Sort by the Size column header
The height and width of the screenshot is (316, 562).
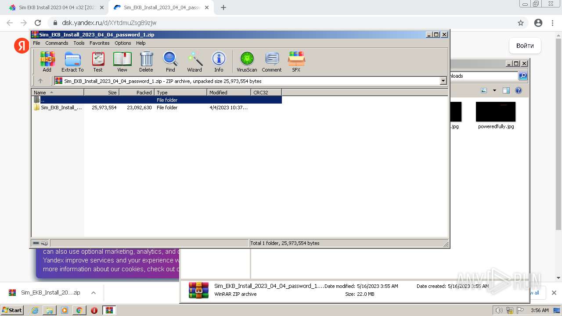tap(101, 92)
